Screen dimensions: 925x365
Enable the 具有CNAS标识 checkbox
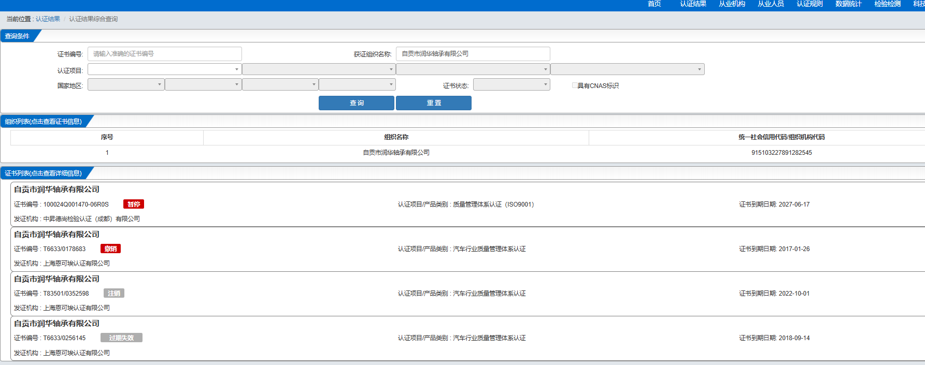574,85
